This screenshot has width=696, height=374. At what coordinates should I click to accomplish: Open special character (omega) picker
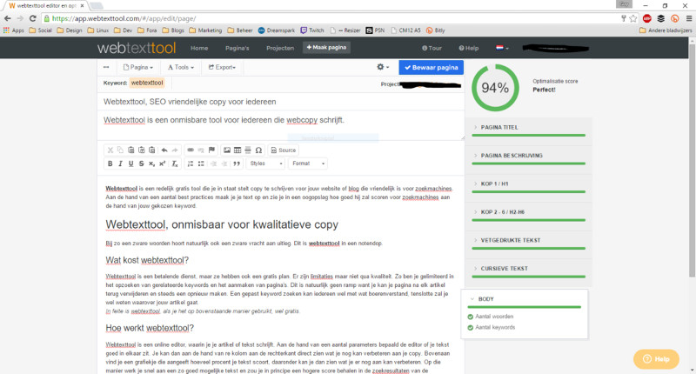tap(258, 150)
